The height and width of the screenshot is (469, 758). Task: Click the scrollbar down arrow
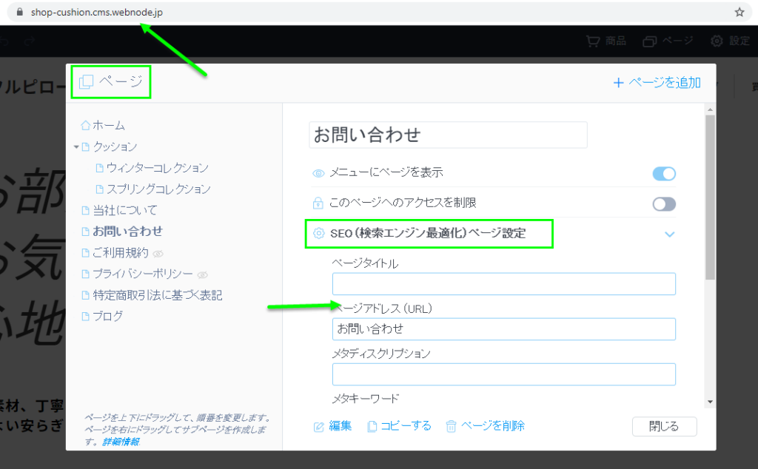pyautogui.click(x=710, y=402)
